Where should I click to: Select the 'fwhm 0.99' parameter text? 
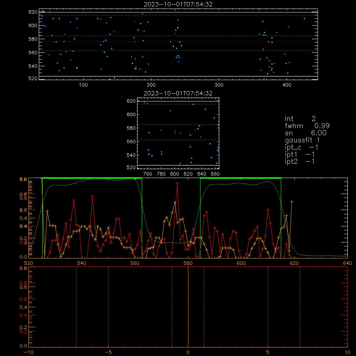point(307,126)
